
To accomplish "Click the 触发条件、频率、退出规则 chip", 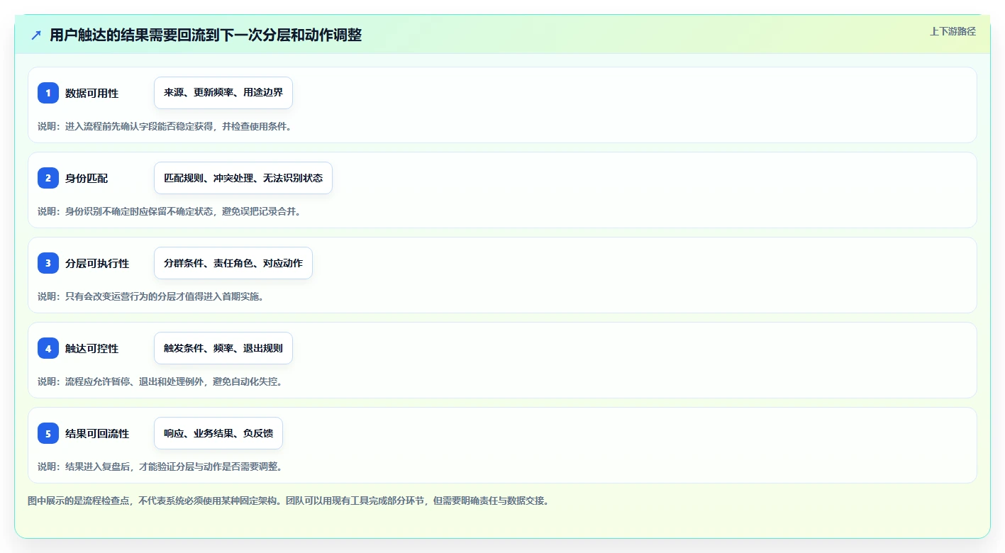I will pos(223,348).
